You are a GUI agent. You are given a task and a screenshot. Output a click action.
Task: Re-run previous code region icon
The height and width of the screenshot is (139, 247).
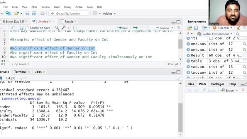(135, 28)
